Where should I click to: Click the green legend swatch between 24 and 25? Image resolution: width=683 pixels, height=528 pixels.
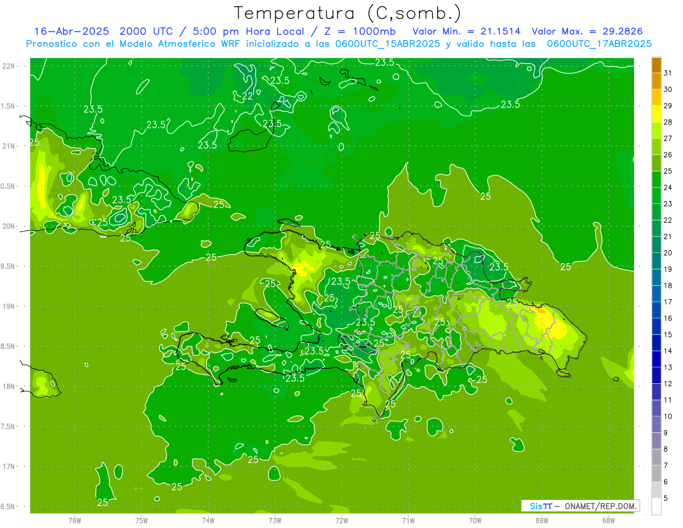tap(656, 179)
